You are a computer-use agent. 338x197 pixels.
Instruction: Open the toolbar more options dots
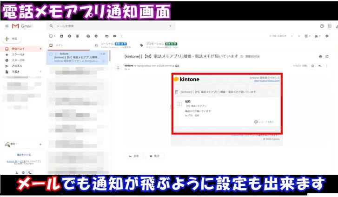[x=122, y=36]
